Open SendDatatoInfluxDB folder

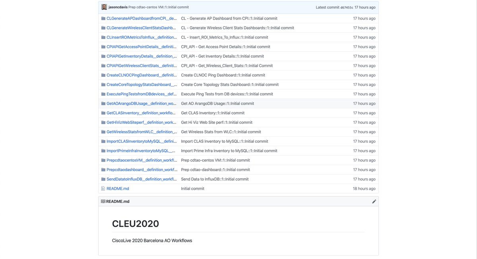(142, 179)
